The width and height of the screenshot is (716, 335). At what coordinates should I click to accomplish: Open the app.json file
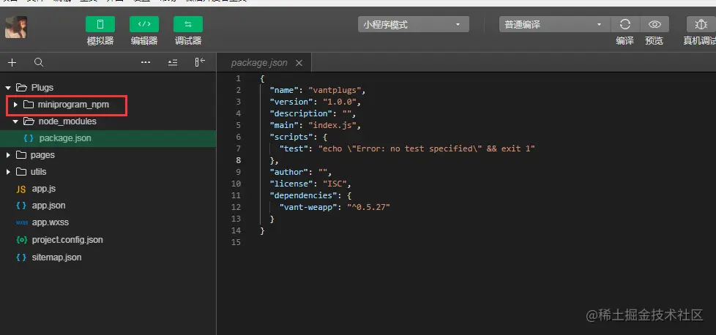pyautogui.click(x=48, y=206)
